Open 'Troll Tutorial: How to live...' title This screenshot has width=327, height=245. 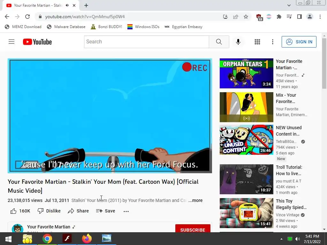click(x=289, y=170)
